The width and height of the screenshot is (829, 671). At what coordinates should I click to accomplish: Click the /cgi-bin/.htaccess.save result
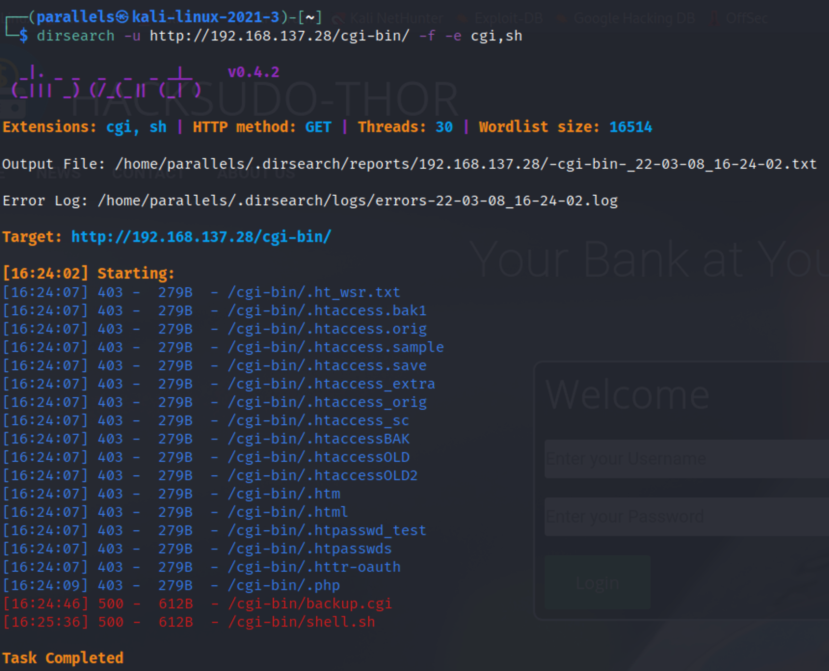tap(327, 365)
